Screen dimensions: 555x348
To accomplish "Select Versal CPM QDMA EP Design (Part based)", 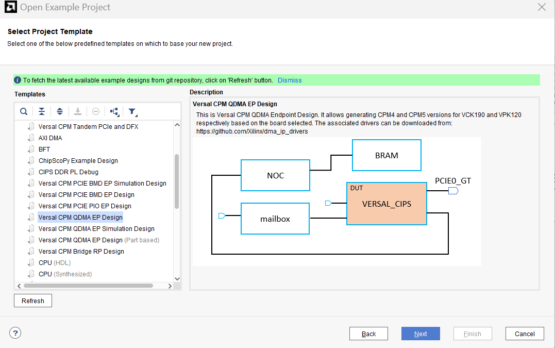I will tap(99, 240).
